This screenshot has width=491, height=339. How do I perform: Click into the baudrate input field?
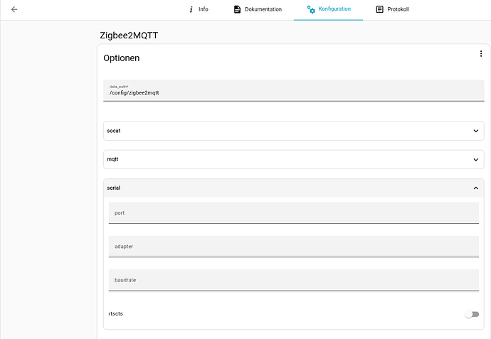tap(294, 280)
